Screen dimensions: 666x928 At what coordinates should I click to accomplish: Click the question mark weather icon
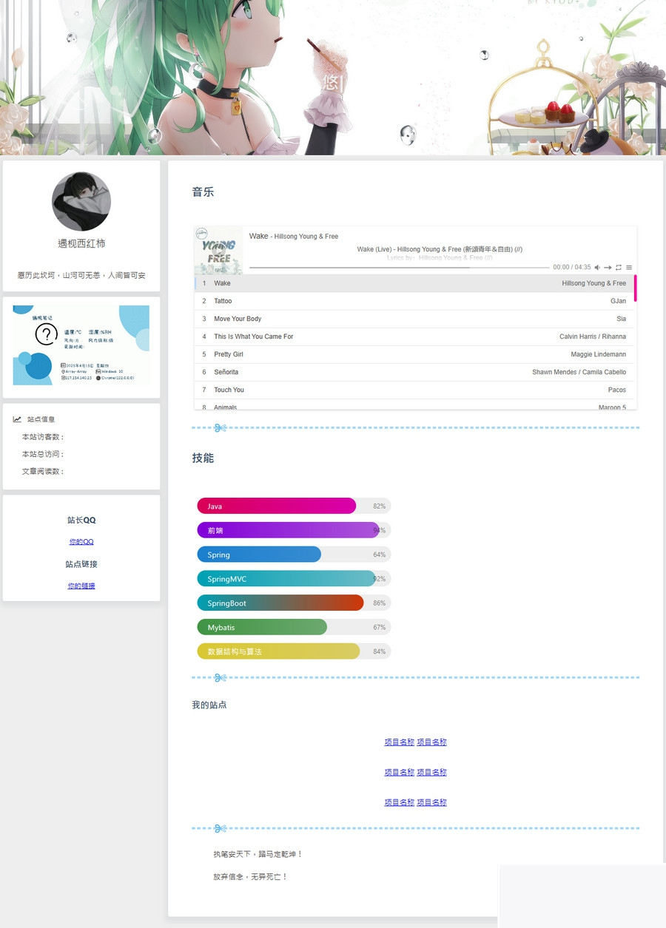tap(46, 334)
